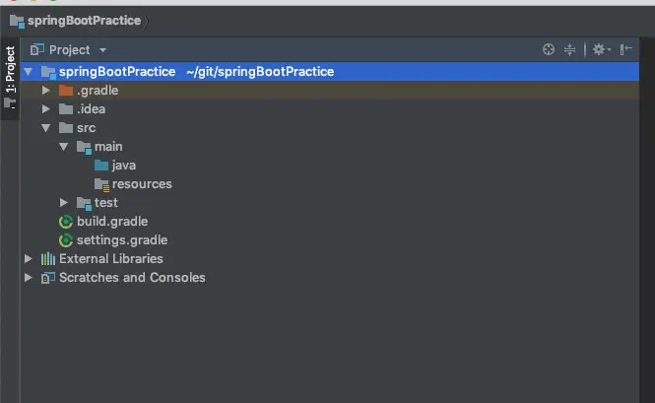Click the Scratches and Consoles icon
The width and height of the screenshot is (655, 403).
[48, 278]
